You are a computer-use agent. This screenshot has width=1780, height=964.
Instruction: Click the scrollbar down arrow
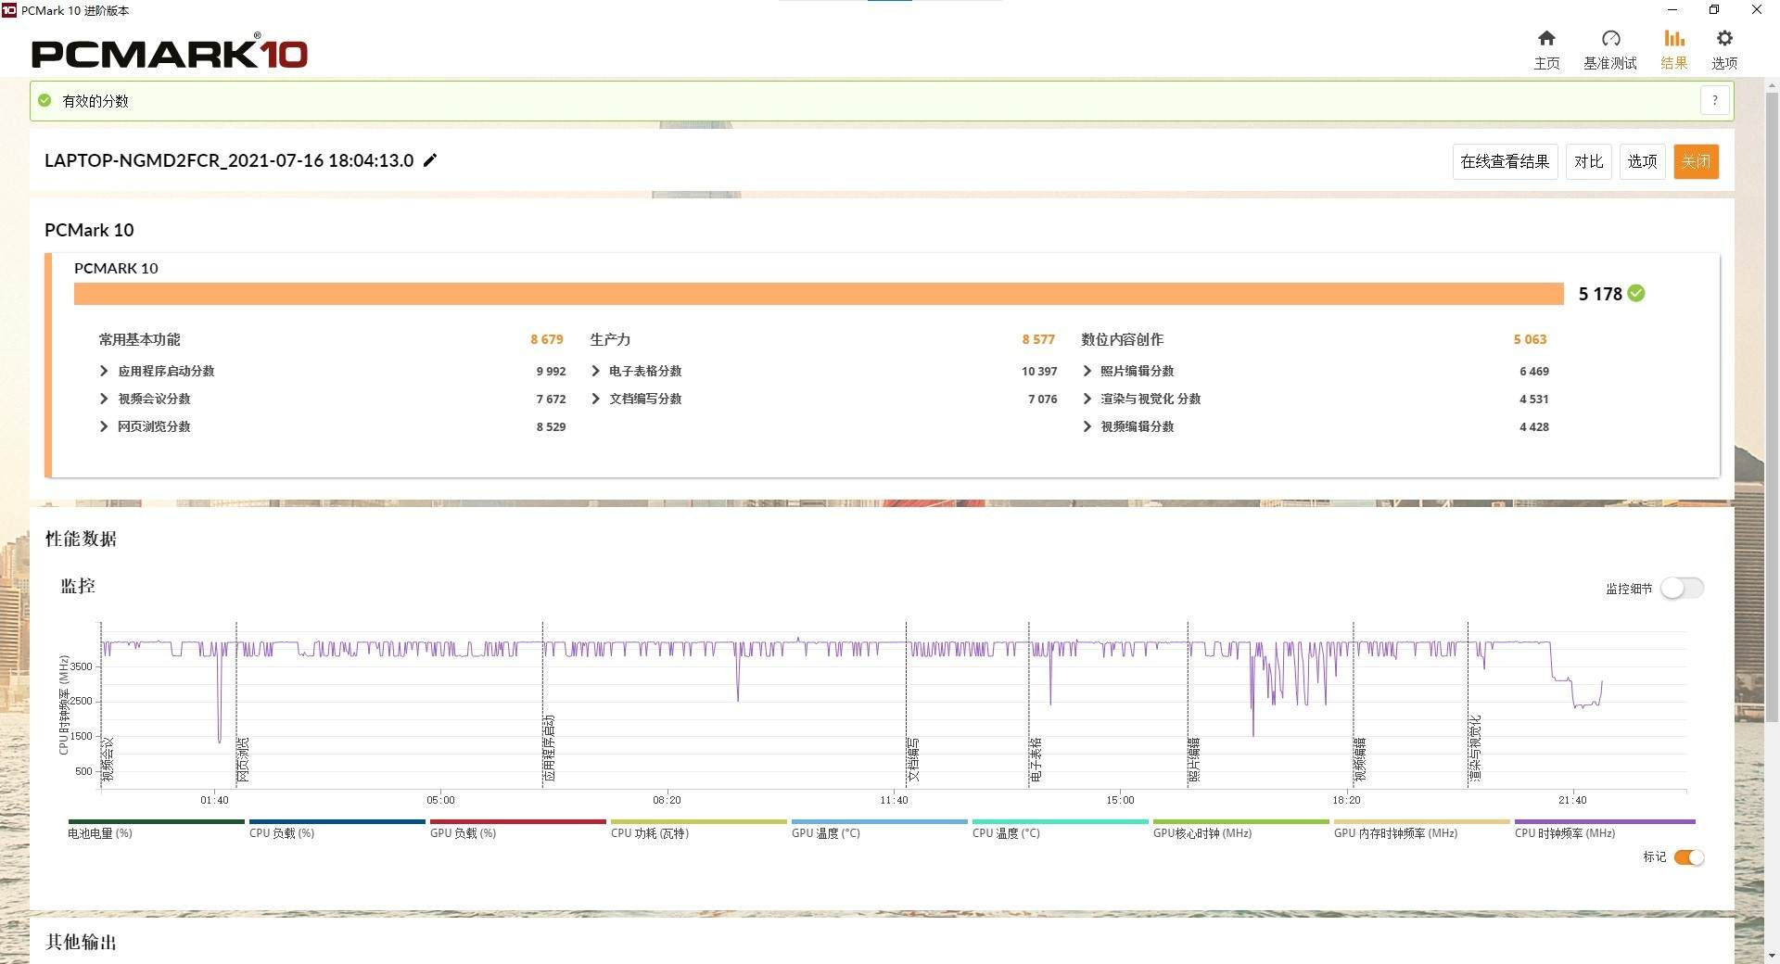pos(1772,955)
